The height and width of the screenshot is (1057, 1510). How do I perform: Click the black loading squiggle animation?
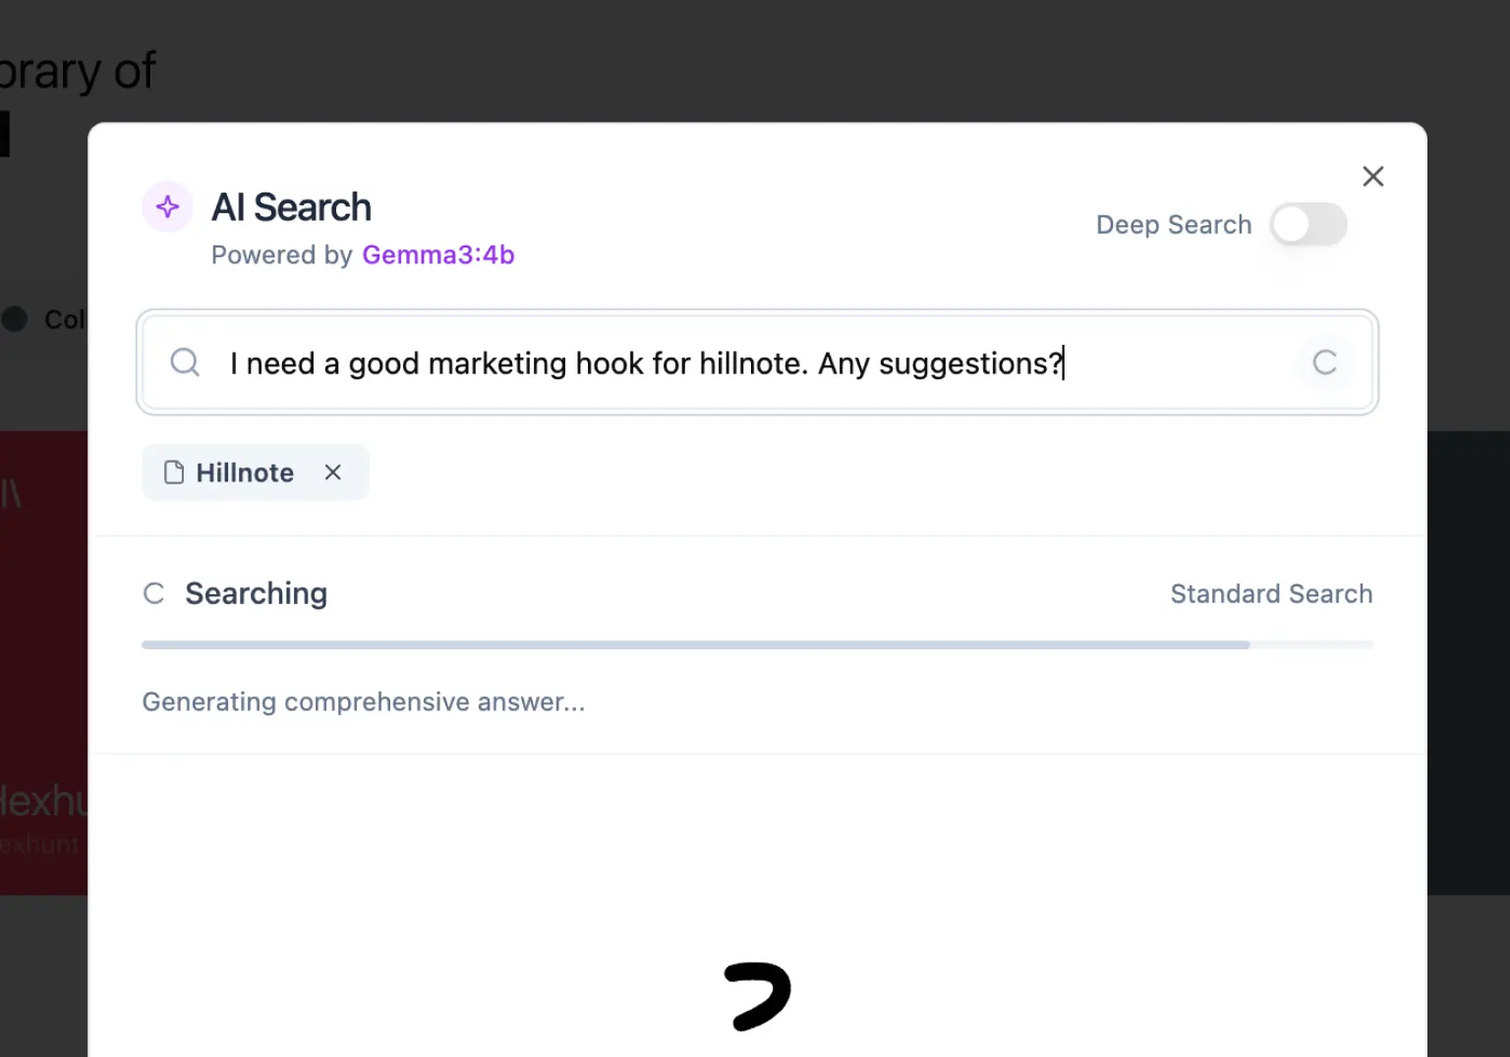[757, 995]
